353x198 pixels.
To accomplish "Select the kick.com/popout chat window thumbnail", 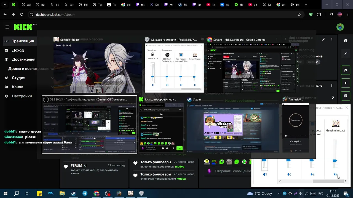I will (x=161, y=127).
